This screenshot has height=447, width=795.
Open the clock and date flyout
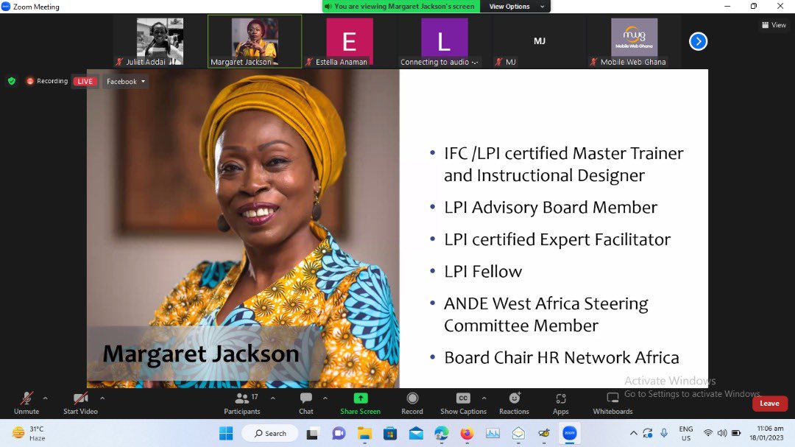pyautogui.click(x=767, y=433)
